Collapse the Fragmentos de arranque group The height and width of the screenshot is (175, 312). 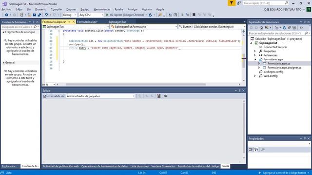3,32
